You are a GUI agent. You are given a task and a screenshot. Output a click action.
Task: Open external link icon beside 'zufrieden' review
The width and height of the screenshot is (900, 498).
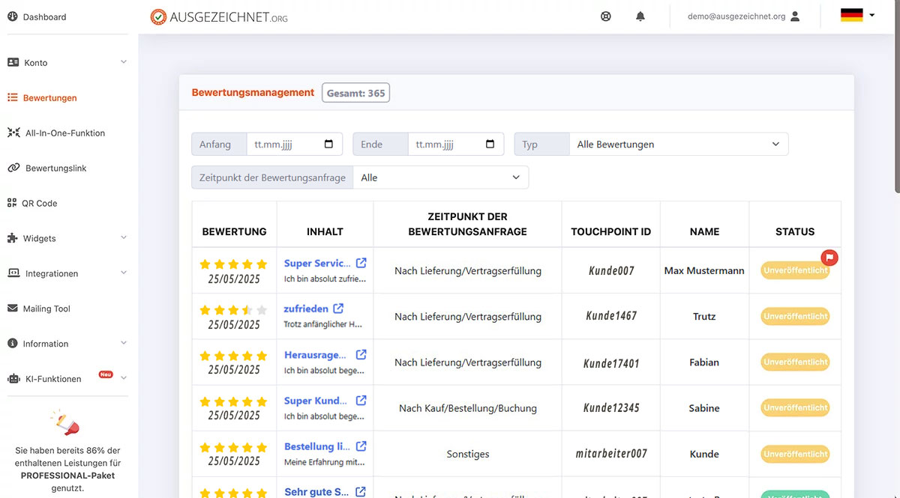coord(338,309)
